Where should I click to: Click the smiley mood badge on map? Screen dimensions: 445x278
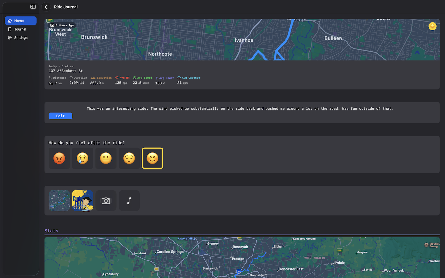(x=432, y=26)
